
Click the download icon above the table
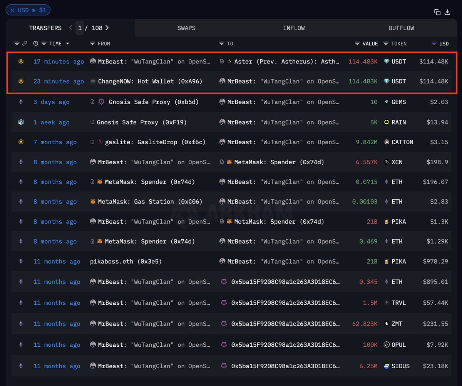(447, 12)
